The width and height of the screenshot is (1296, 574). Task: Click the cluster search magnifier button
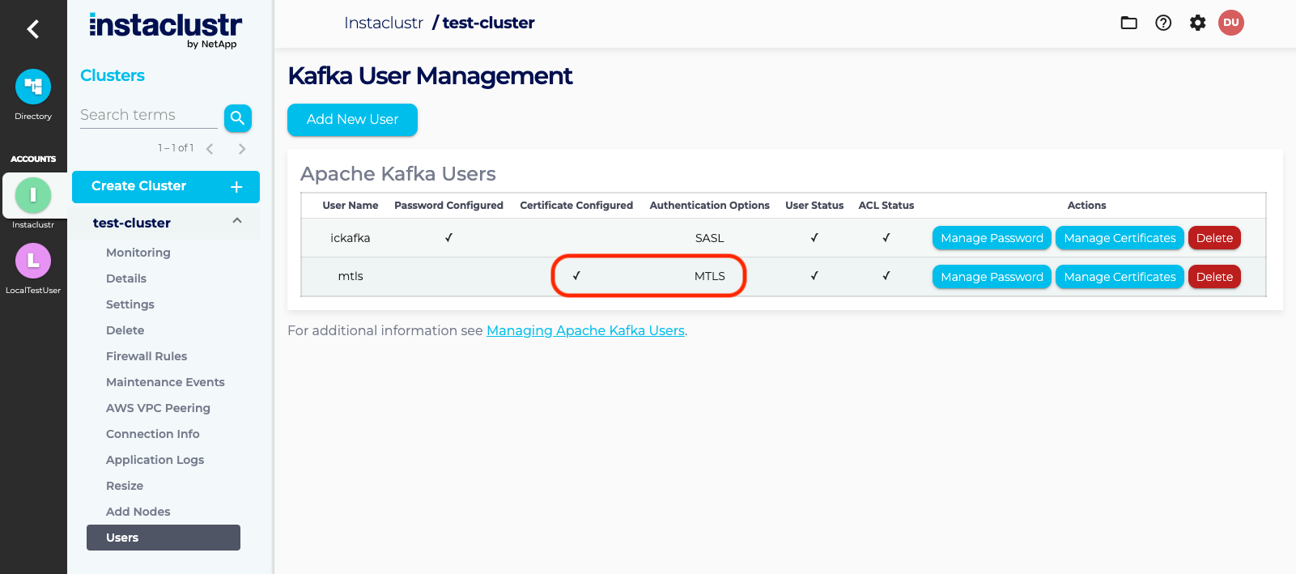pyautogui.click(x=237, y=118)
